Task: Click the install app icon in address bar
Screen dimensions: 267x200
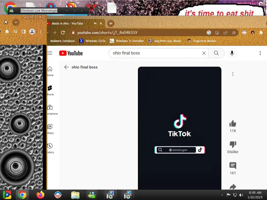Action: click(217, 33)
